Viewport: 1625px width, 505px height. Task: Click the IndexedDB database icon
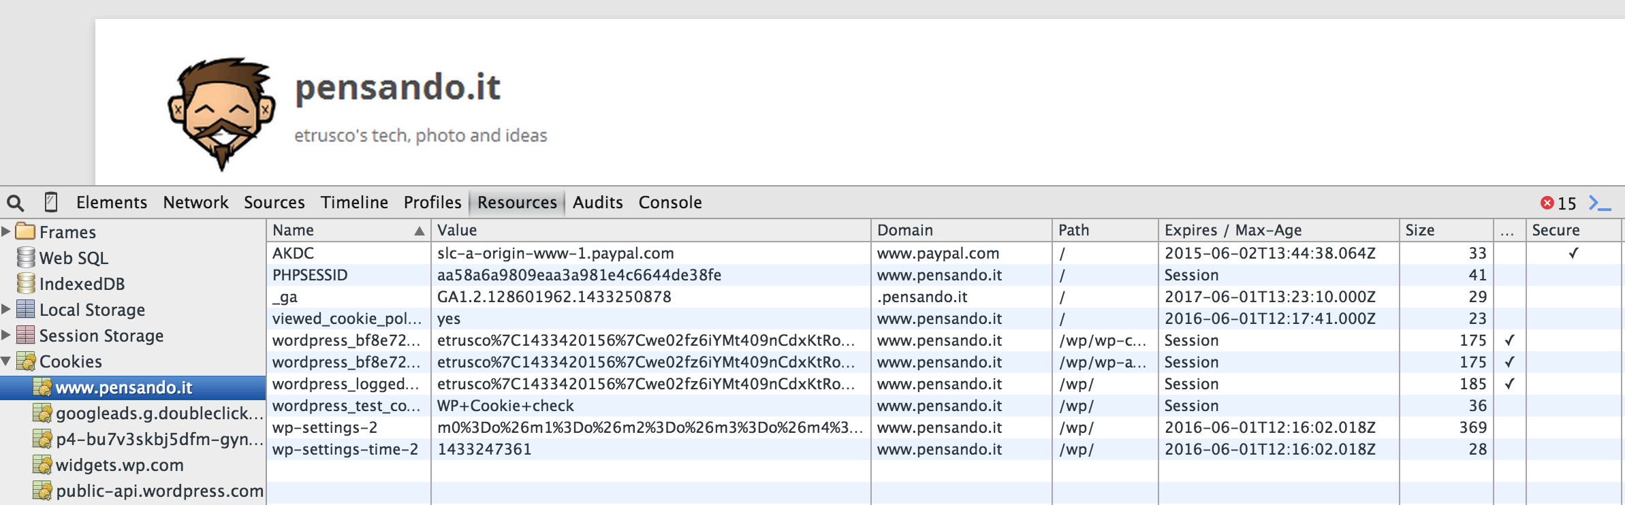[x=26, y=283]
